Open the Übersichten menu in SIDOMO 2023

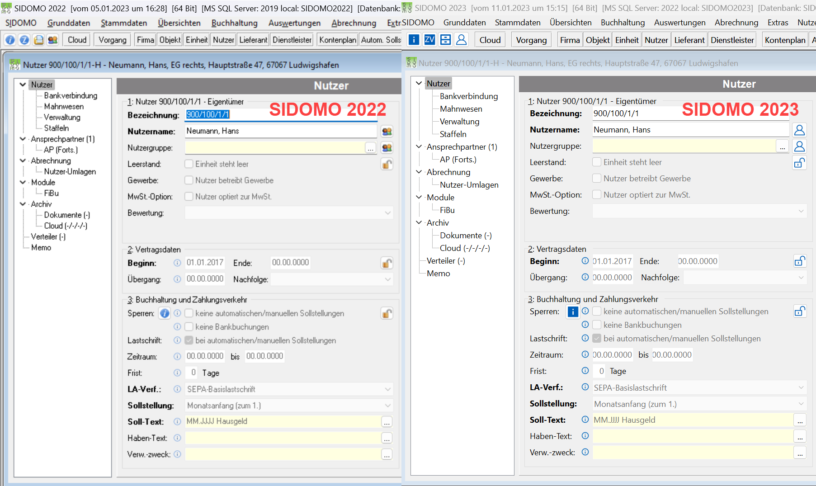(x=571, y=23)
